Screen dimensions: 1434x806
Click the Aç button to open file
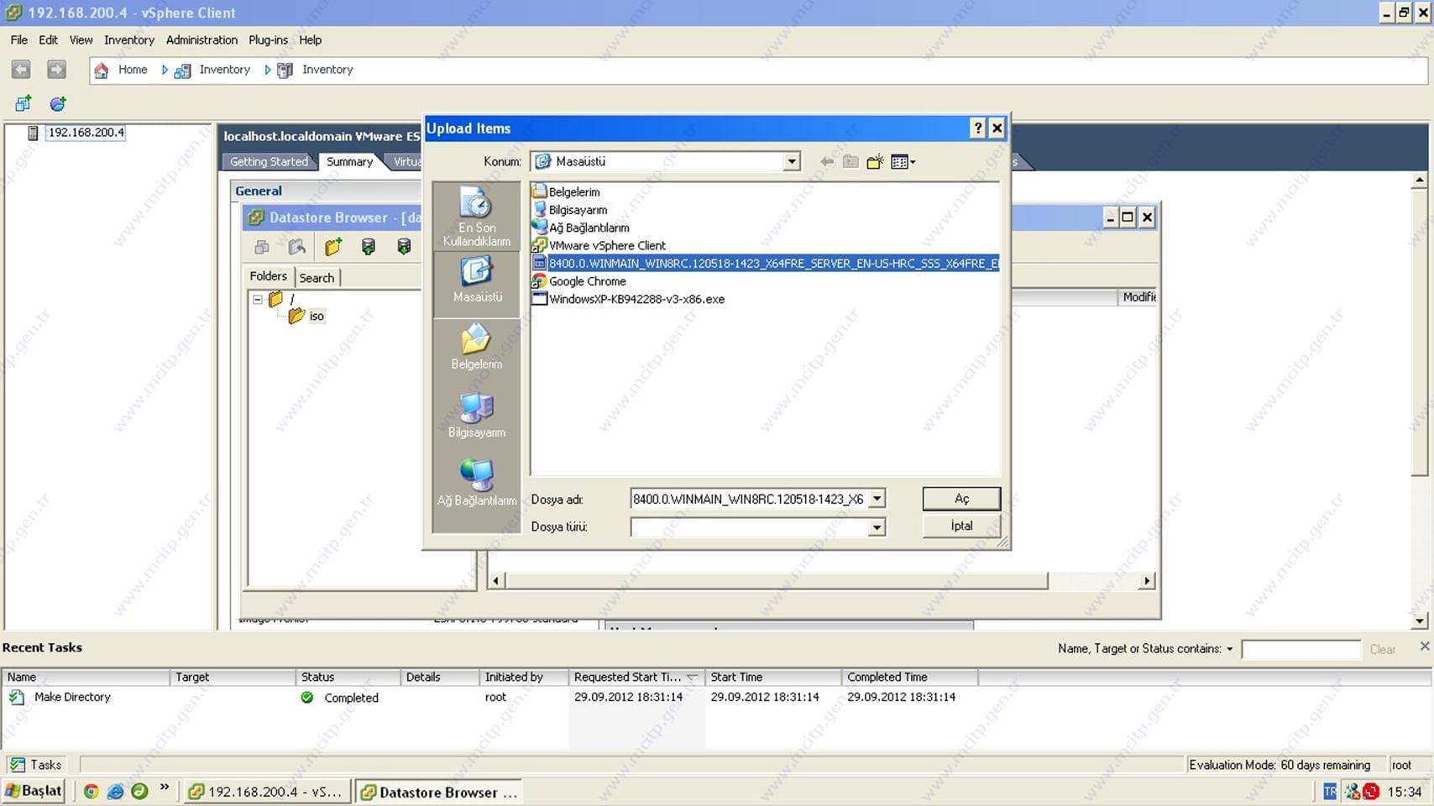pyautogui.click(x=961, y=499)
